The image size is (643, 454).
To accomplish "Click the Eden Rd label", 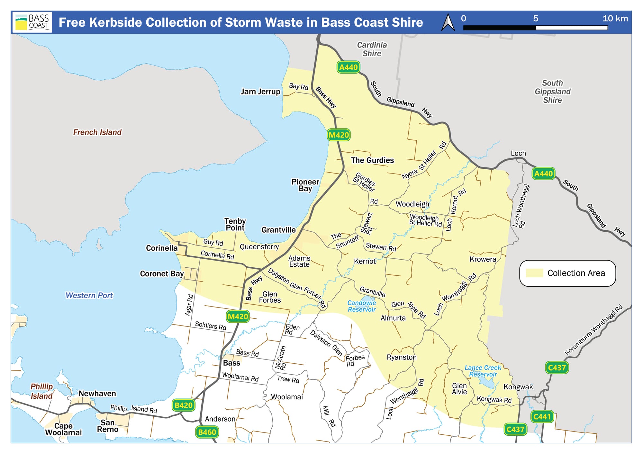I will tap(292, 329).
